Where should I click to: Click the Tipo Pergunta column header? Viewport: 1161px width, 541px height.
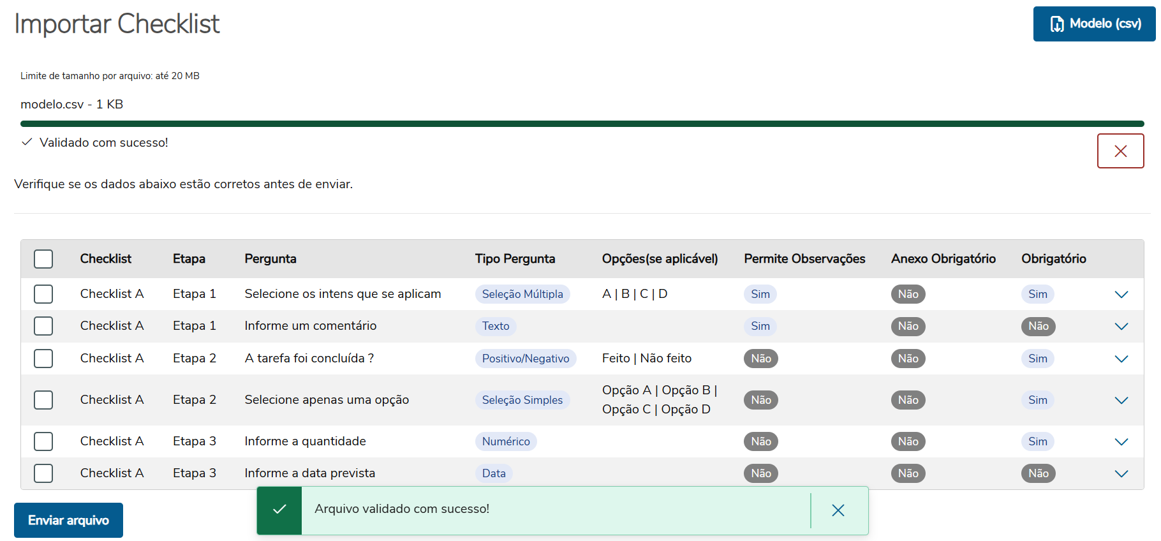(515, 259)
